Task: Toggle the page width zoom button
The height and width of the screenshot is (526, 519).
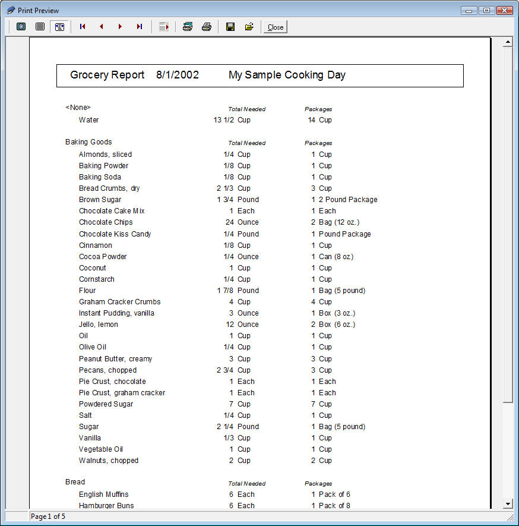Action: pyautogui.click(x=59, y=27)
